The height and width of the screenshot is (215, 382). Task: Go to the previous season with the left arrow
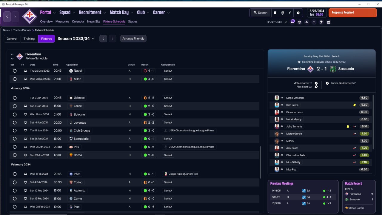pyautogui.click(x=103, y=39)
